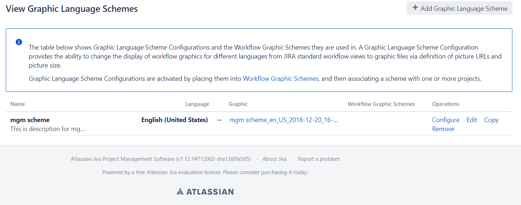Screen dimensions: 521x205
Task: Open the Workflow Graphic Schemes link in the notice
Action: (280, 79)
